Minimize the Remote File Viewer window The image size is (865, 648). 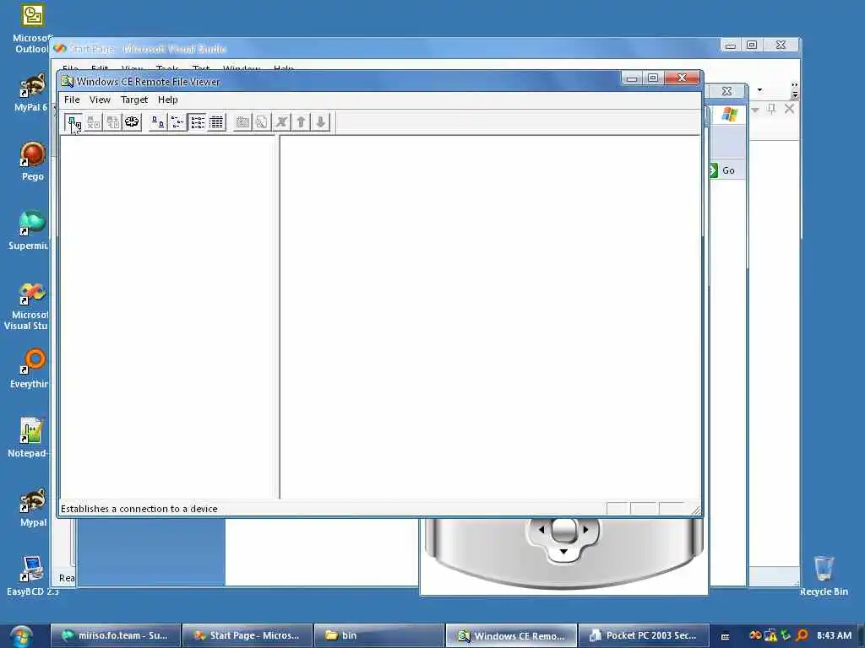pyautogui.click(x=632, y=78)
